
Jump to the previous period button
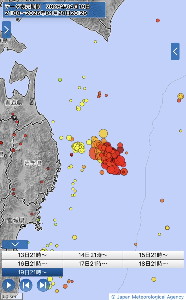26,285
